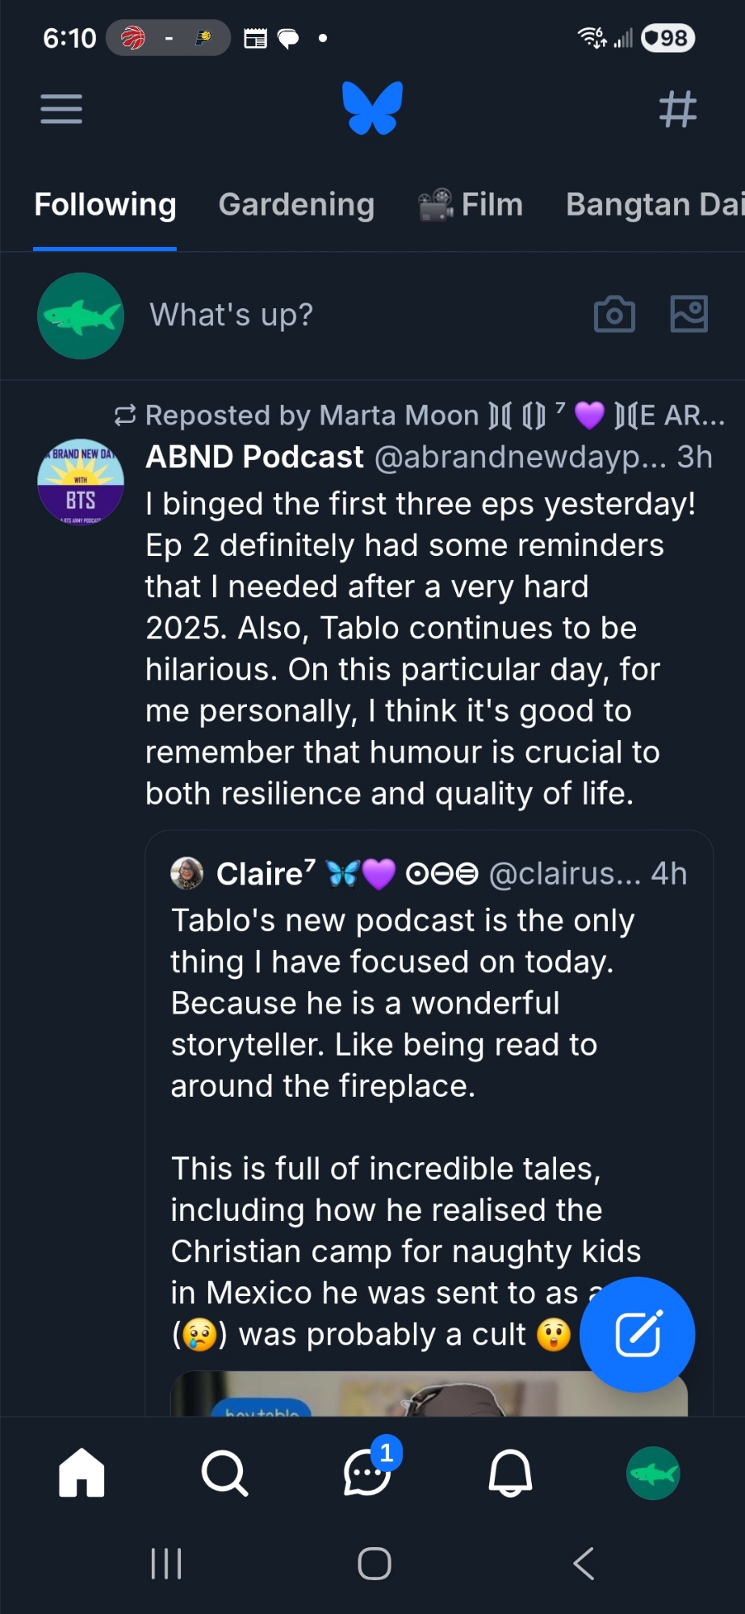The height and width of the screenshot is (1614, 745).
Task: Open the notifications bell
Action: click(510, 1473)
